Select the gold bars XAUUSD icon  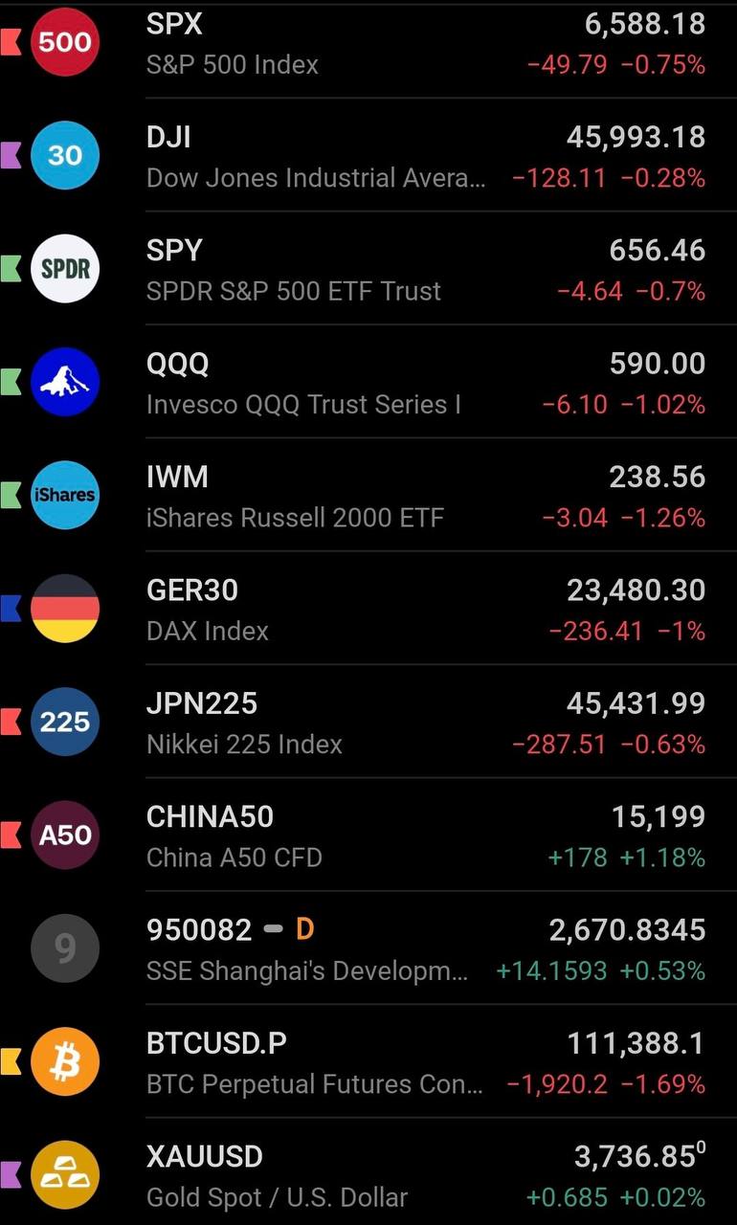click(x=65, y=1174)
